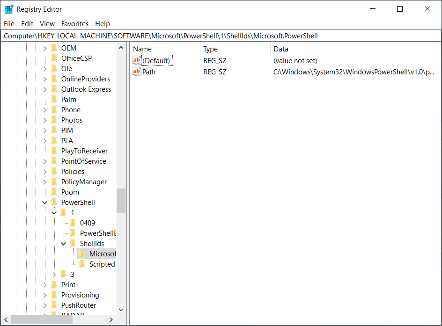
Task: Click the Type column header
Action: tap(236, 49)
